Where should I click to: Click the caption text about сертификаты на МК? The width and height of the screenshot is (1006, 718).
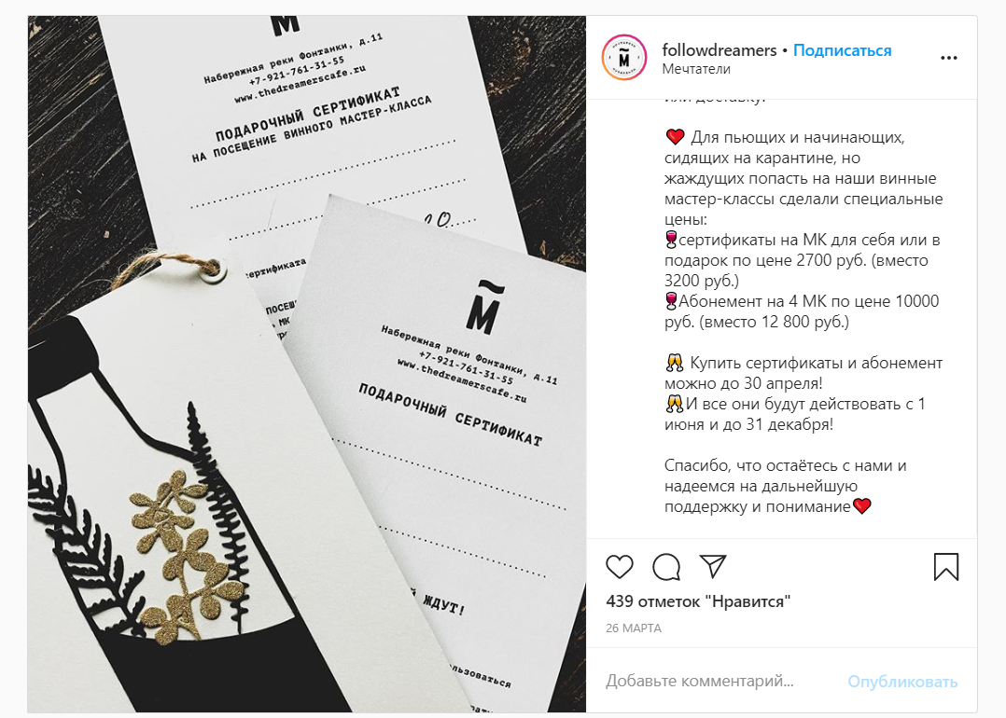tap(803, 260)
